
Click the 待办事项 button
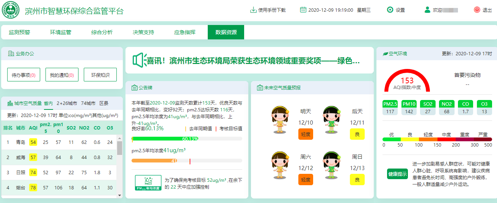coord(24,75)
